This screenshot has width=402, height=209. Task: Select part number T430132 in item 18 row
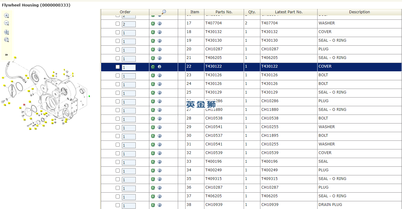point(213,32)
